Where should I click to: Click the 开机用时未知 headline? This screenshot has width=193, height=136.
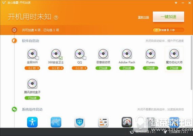(29, 17)
